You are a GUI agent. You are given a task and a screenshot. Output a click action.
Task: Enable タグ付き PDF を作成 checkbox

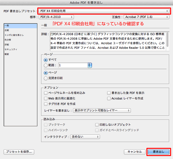click(x=46, y=104)
